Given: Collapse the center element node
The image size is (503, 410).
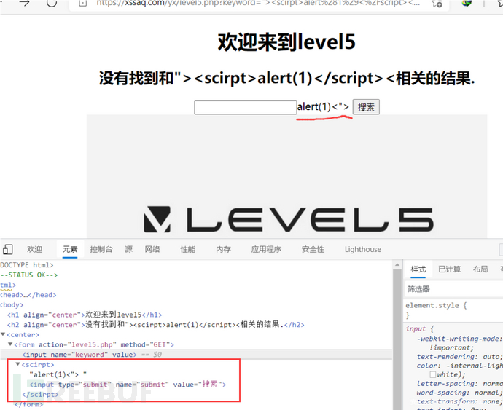Looking at the screenshot, I should pos(4,335).
